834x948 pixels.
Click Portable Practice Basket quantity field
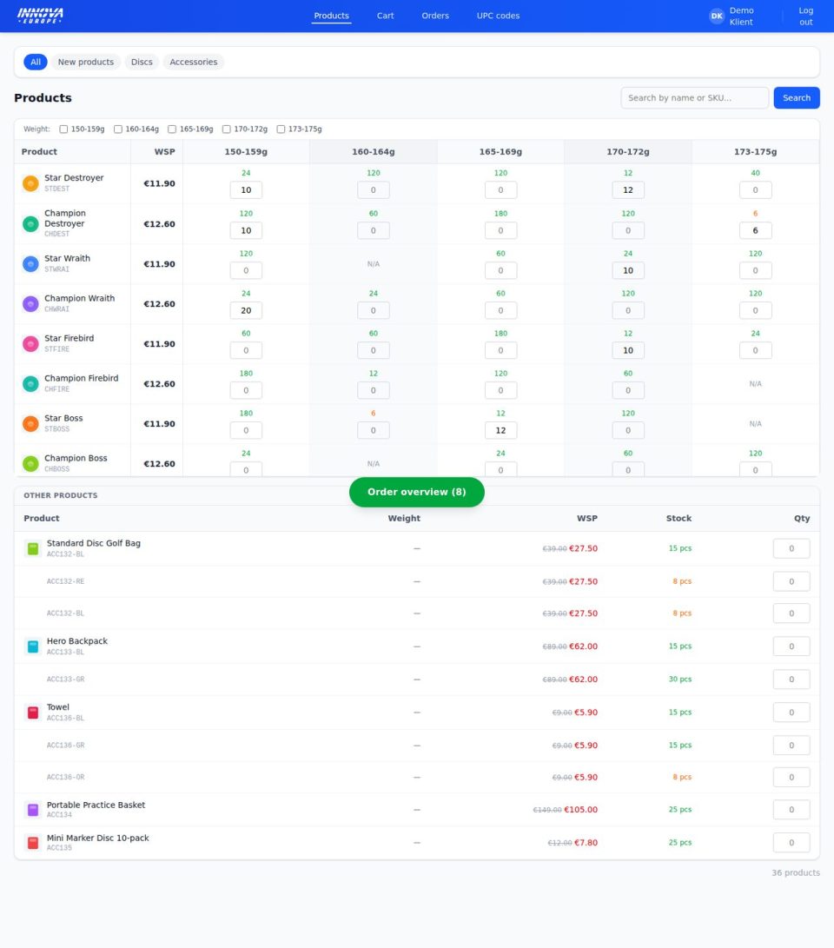[791, 810]
